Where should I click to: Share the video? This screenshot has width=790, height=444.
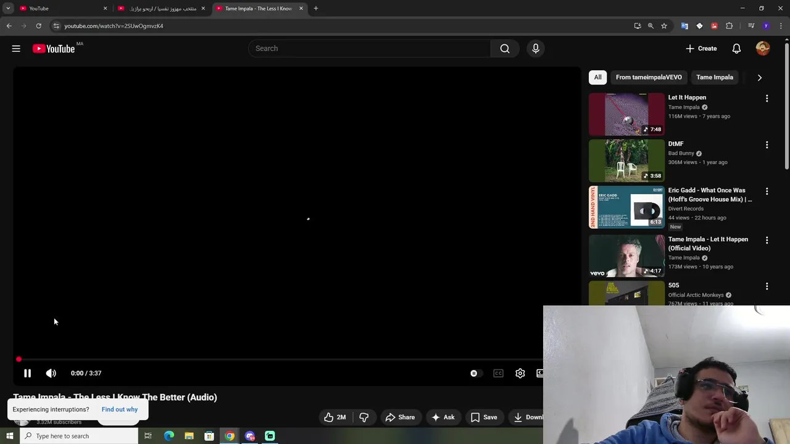click(x=400, y=417)
